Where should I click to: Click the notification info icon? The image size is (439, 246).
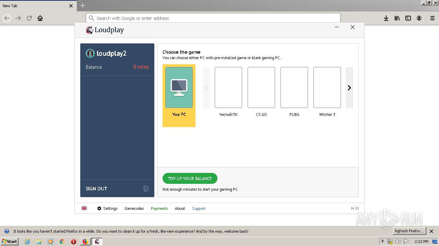tap(7, 231)
